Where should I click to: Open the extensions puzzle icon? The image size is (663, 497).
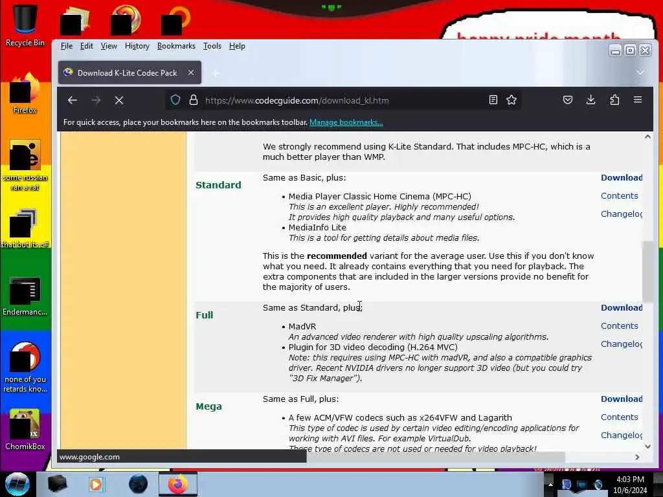[614, 100]
